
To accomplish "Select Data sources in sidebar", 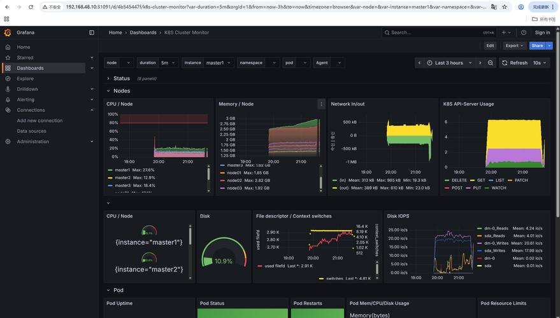I will [31, 131].
